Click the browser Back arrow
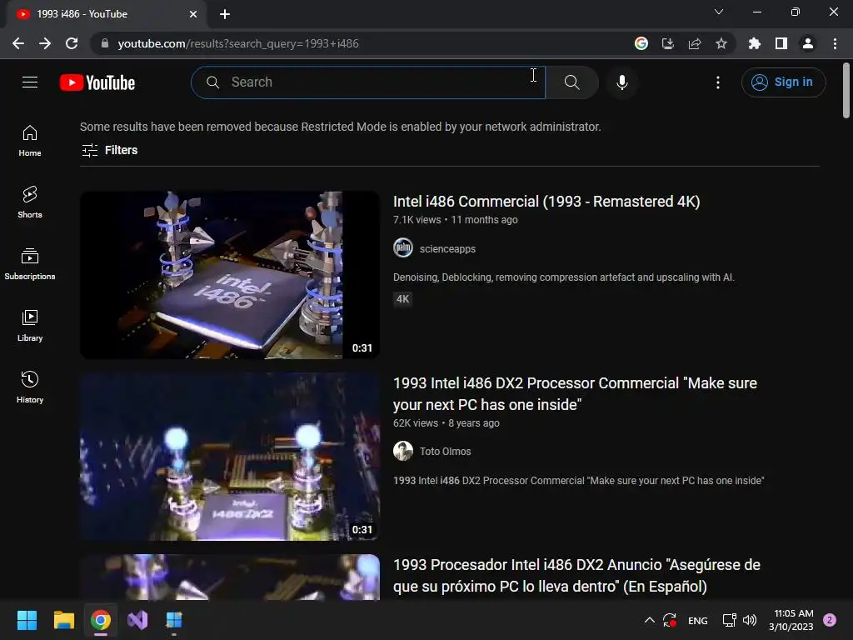Image resolution: width=853 pixels, height=640 pixels. [x=18, y=43]
